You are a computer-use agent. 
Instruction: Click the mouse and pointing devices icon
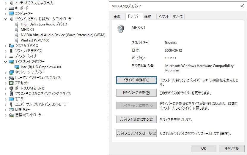pos(11,94)
